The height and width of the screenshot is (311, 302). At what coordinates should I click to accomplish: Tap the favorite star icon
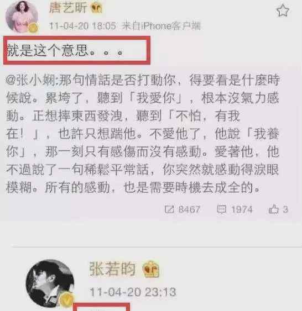point(283,11)
